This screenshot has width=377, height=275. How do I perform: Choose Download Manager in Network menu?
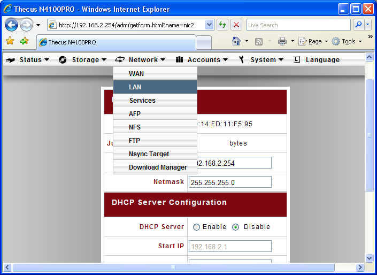158,167
